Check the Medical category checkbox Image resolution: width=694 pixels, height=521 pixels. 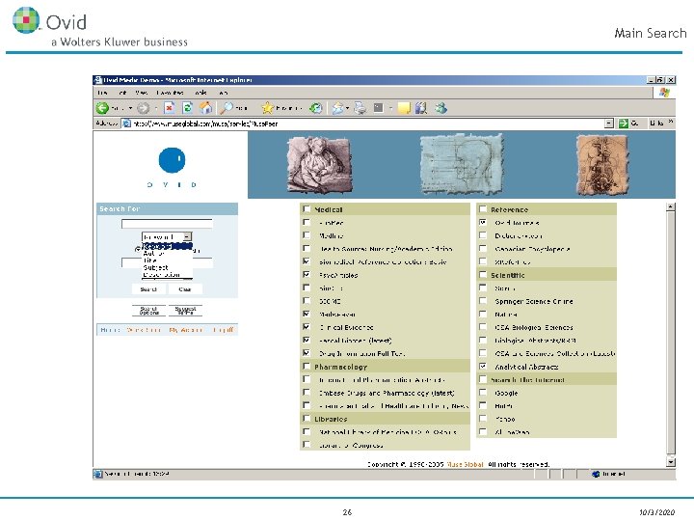tap(307, 209)
